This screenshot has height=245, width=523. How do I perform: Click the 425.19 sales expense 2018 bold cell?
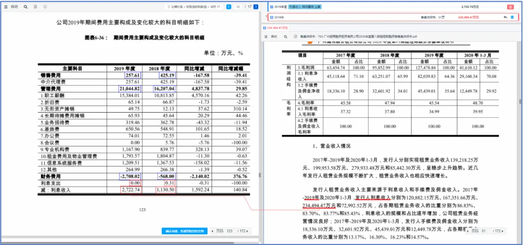tap(168, 75)
